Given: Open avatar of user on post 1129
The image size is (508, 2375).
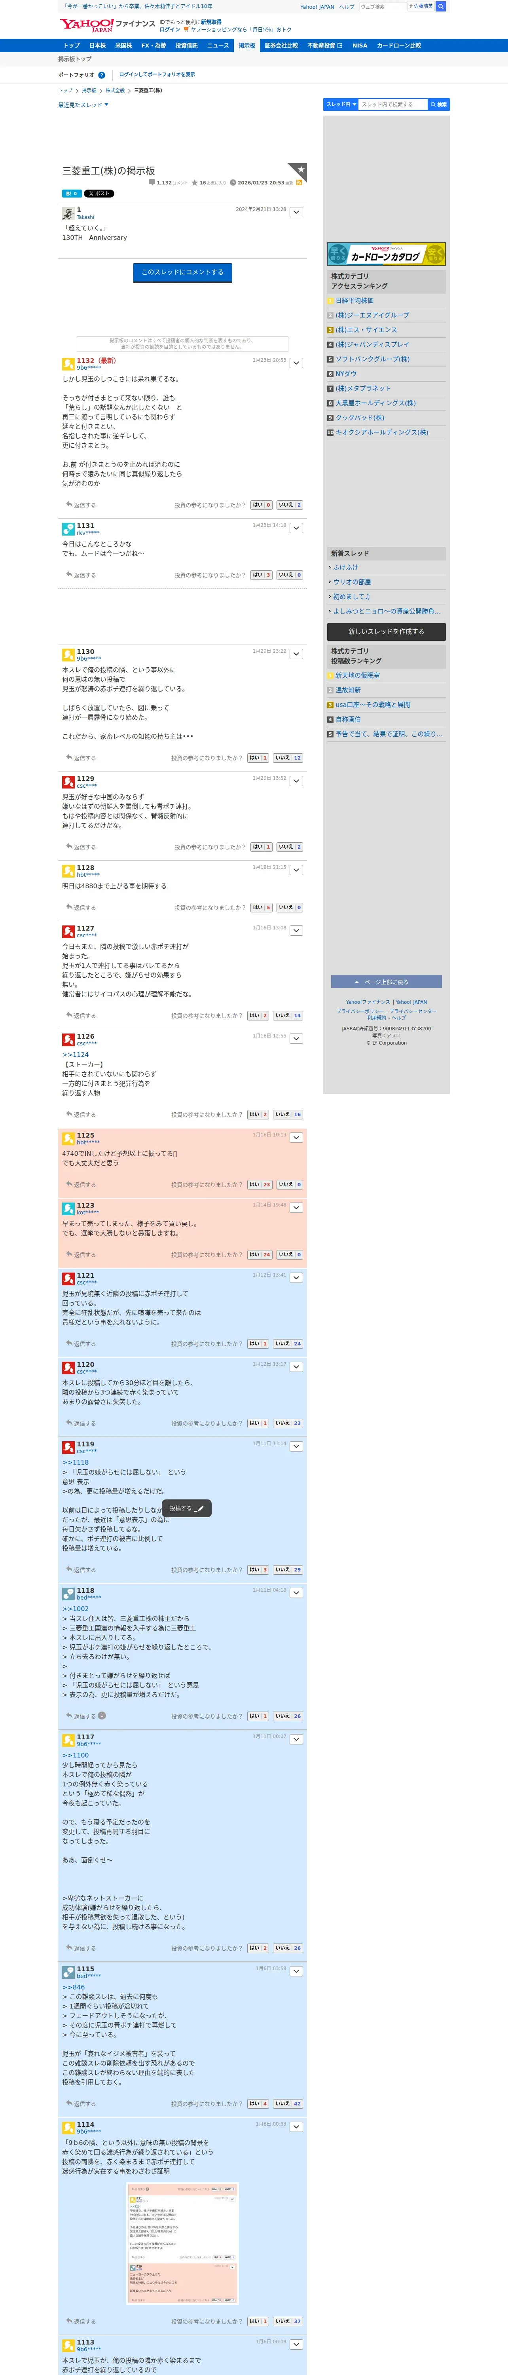Looking at the screenshot, I should click(x=68, y=782).
